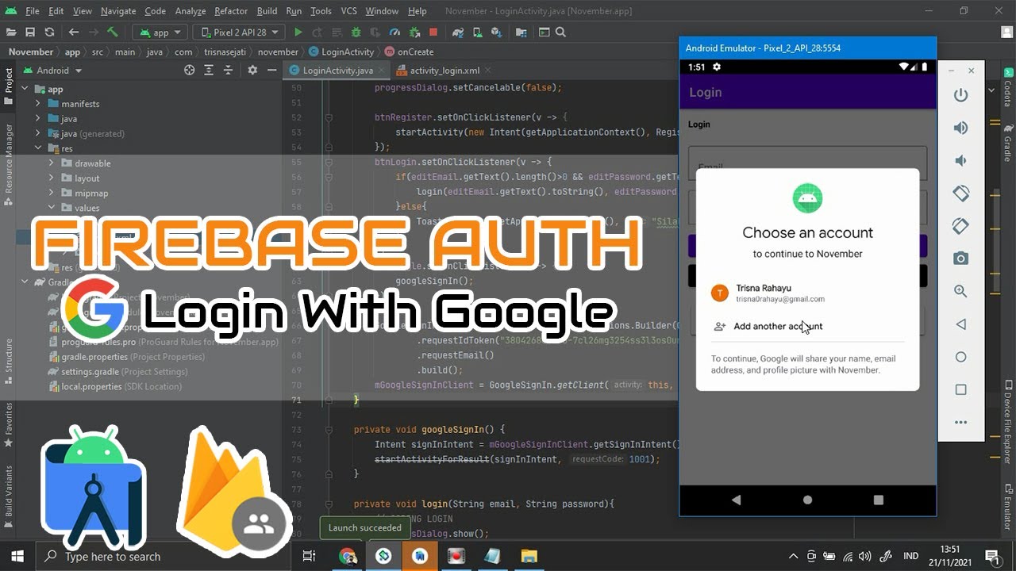Click LoginActivity breadcrumb
Viewport: 1016px width, 571px height.
click(x=341, y=52)
